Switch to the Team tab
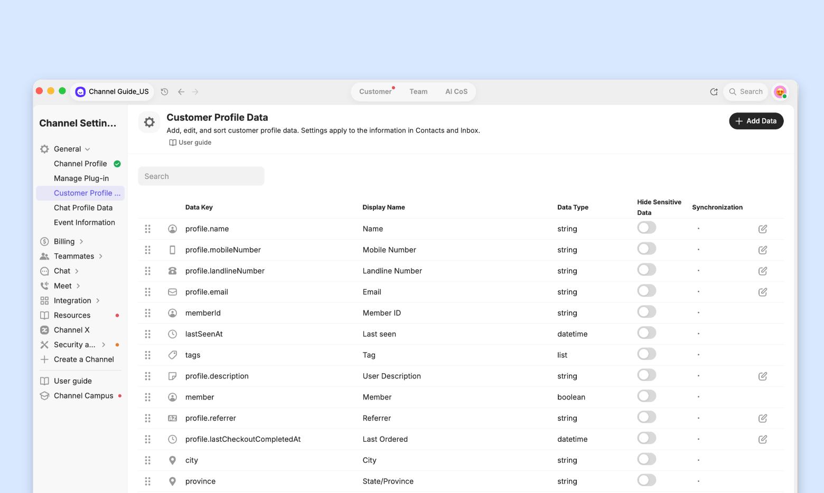Screen dimensions: 824x493 (x=418, y=92)
